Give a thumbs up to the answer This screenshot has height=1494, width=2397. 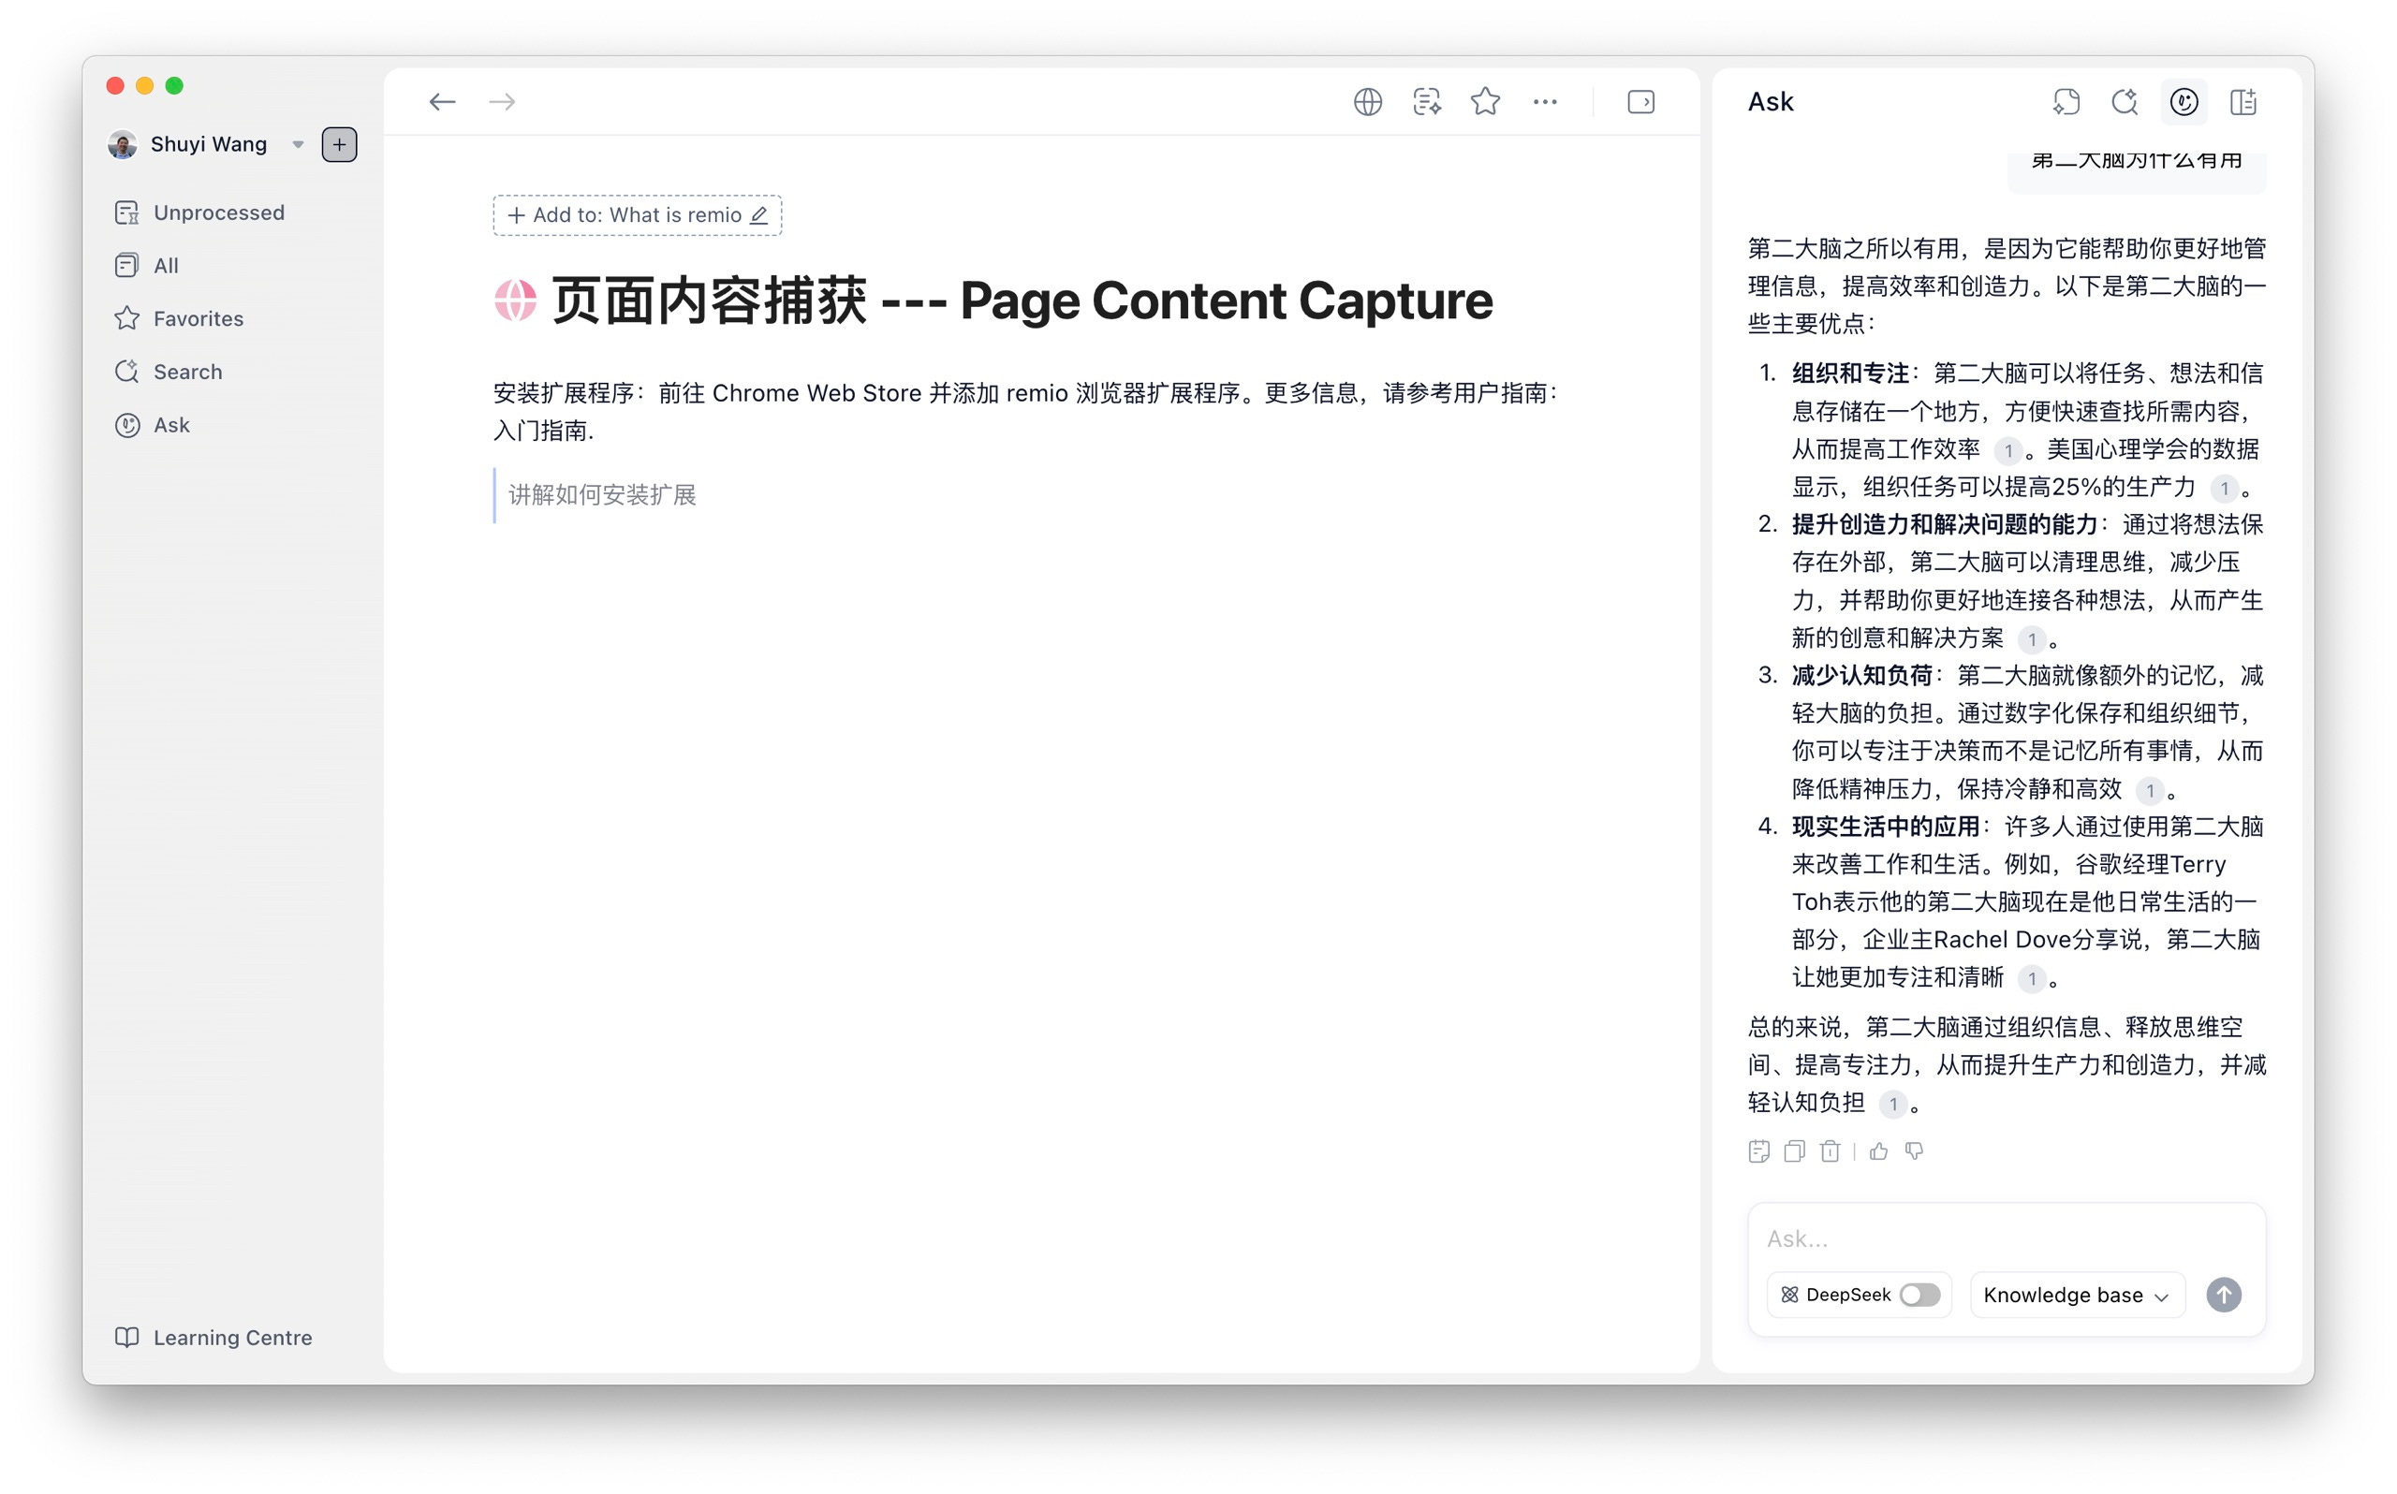tap(1878, 1151)
